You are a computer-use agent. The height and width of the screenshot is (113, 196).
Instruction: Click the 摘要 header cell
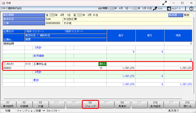click(x=66, y=39)
